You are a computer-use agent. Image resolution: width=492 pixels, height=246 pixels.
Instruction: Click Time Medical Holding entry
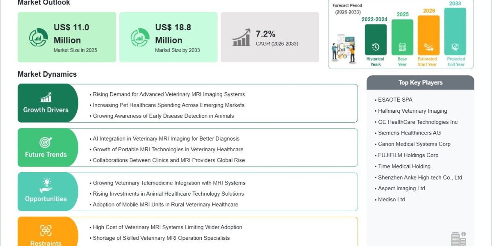(x=404, y=166)
